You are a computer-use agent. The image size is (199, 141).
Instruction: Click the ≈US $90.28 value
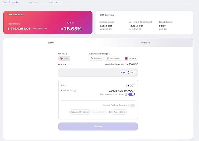tap(135, 29)
